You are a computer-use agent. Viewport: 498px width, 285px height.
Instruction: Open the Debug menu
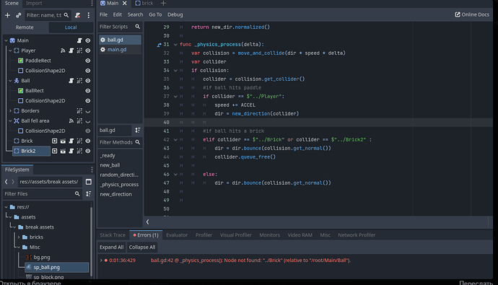click(x=175, y=14)
